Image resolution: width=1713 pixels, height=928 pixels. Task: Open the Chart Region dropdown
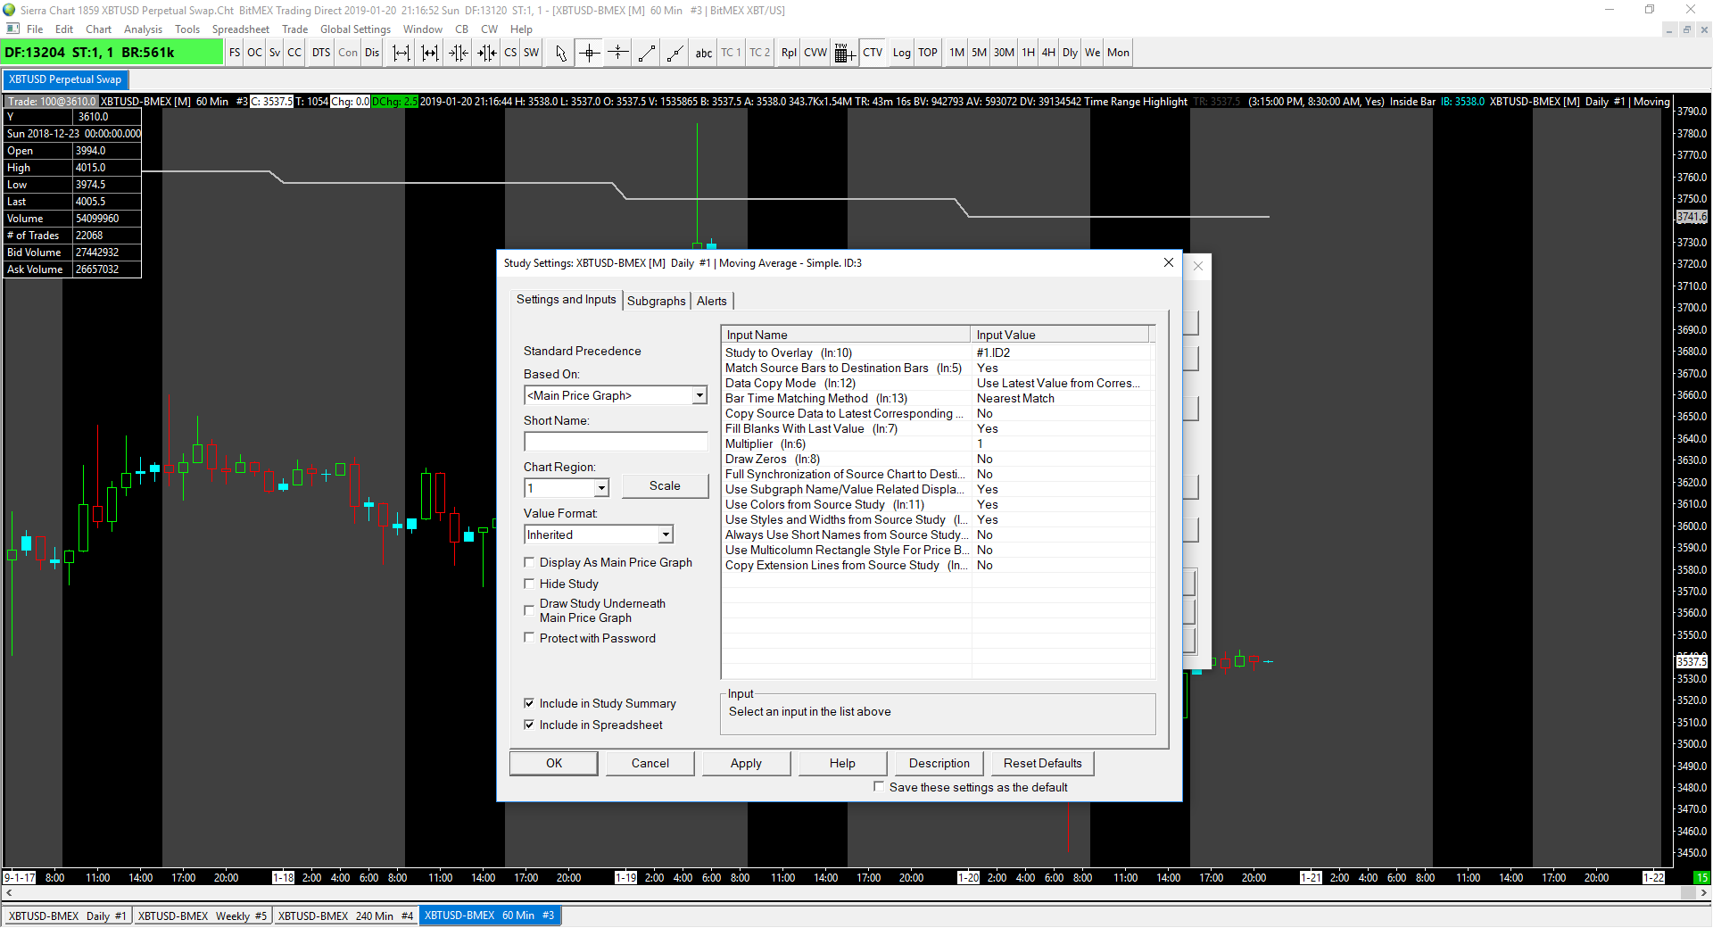tap(601, 488)
